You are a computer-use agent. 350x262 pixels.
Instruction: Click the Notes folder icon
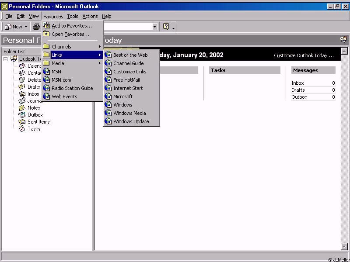point(22,108)
